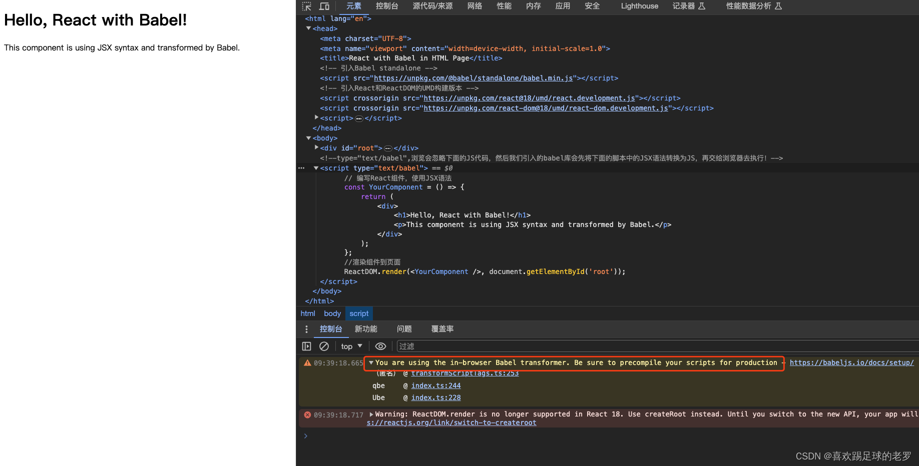Click the const YourComponent code line
The width and height of the screenshot is (919, 466).
pos(404,187)
